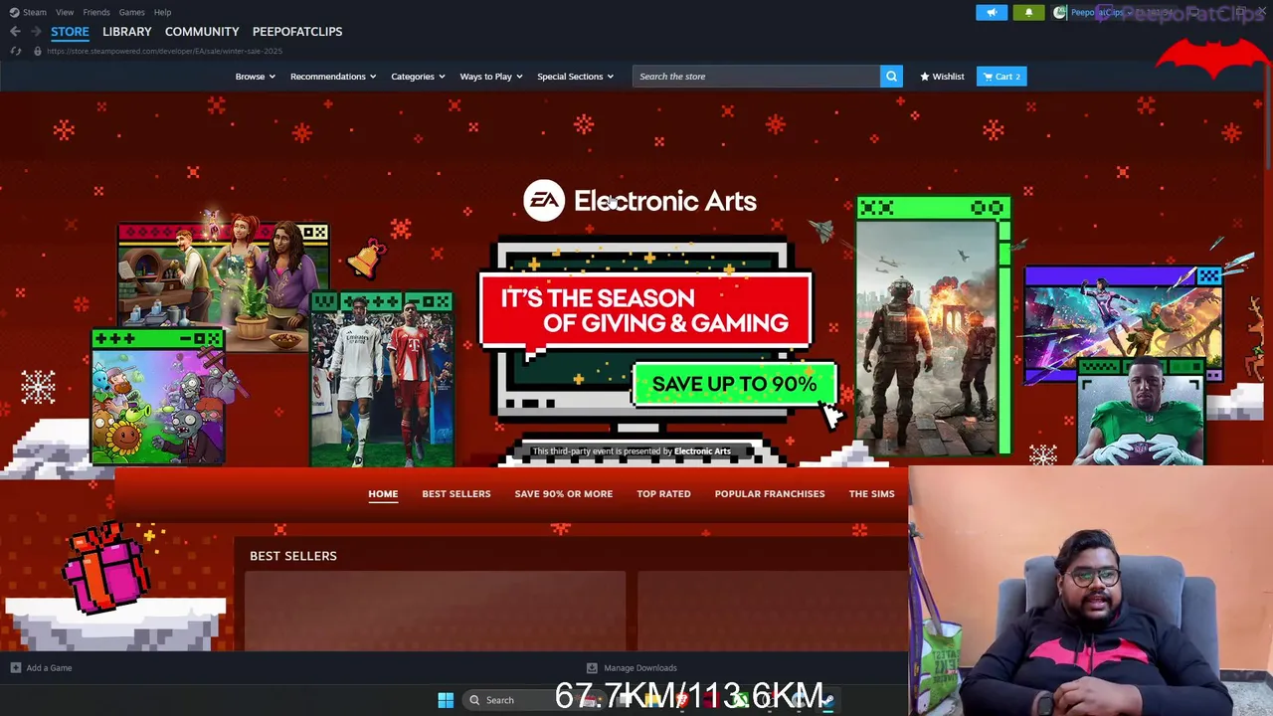Viewport: 1273px width, 716px height.
Task: Open the Friends menu
Action: click(x=96, y=12)
